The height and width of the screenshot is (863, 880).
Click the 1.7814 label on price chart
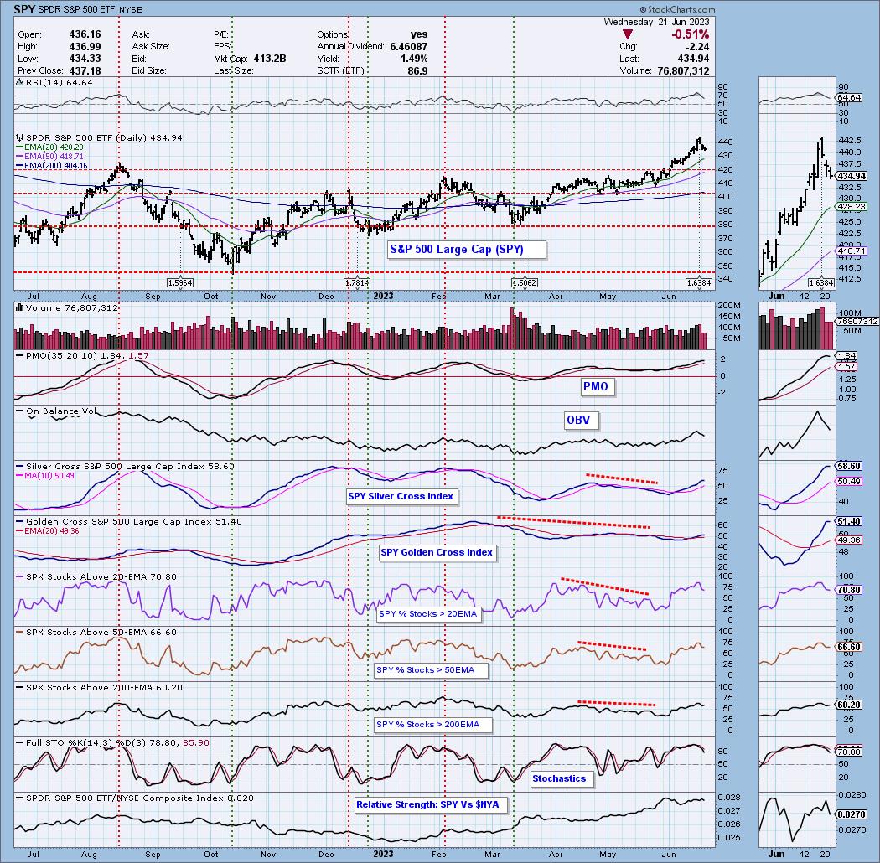point(357,283)
